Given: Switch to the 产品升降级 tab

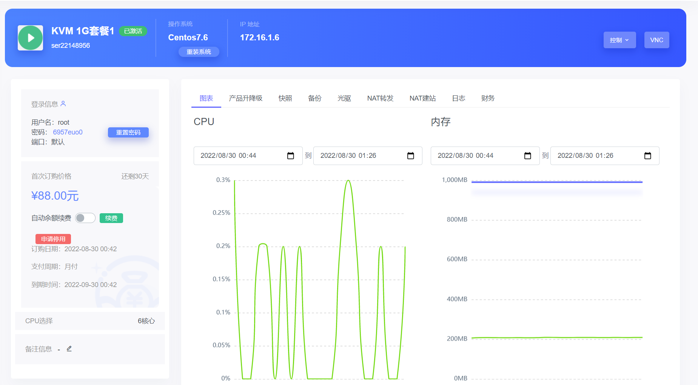Looking at the screenshot, I should point(246,98).
